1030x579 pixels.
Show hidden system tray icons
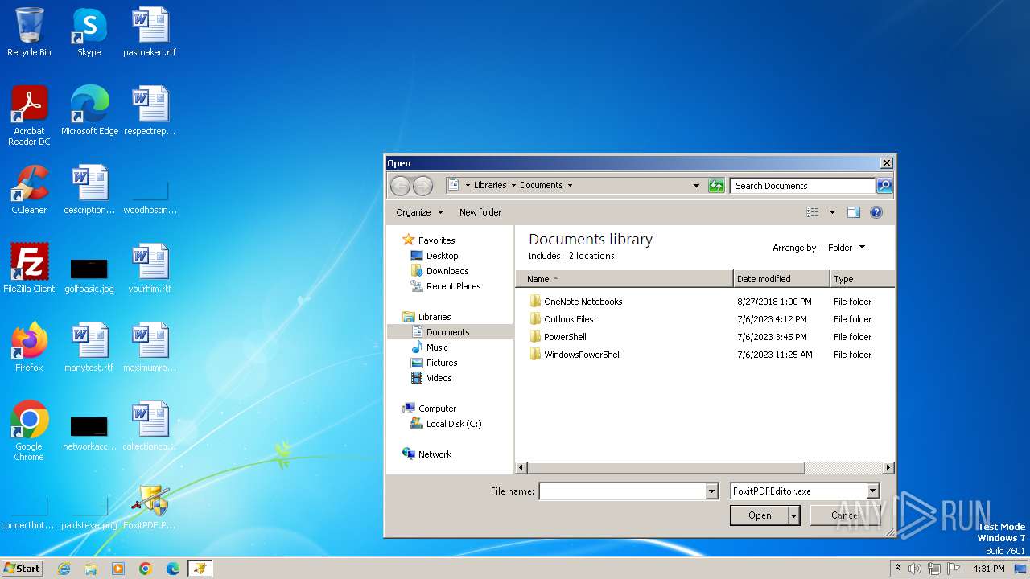tap(898, 569)
